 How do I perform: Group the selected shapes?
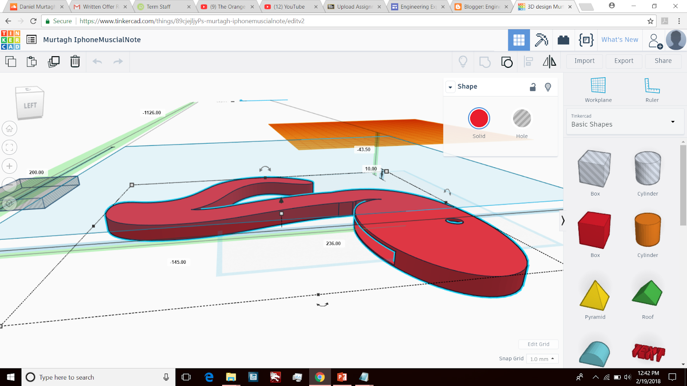(x=507, y=62)
